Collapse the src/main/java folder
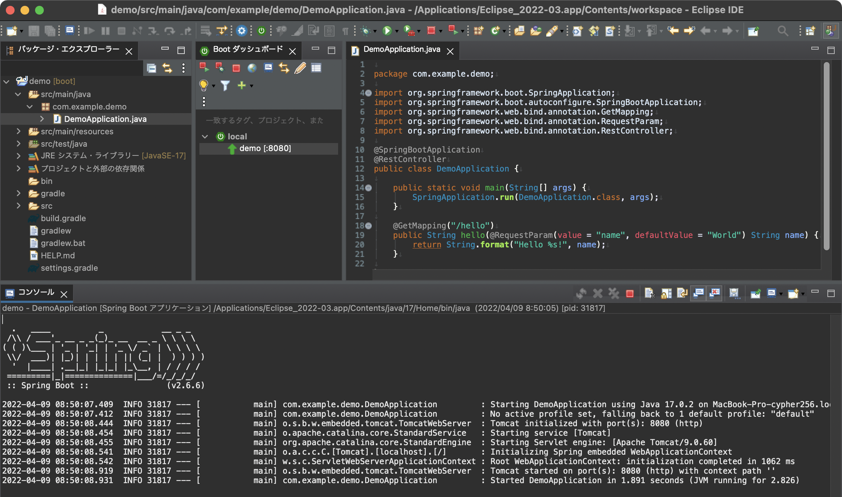Viewport: 842px width, 497px height. [18, 94]
